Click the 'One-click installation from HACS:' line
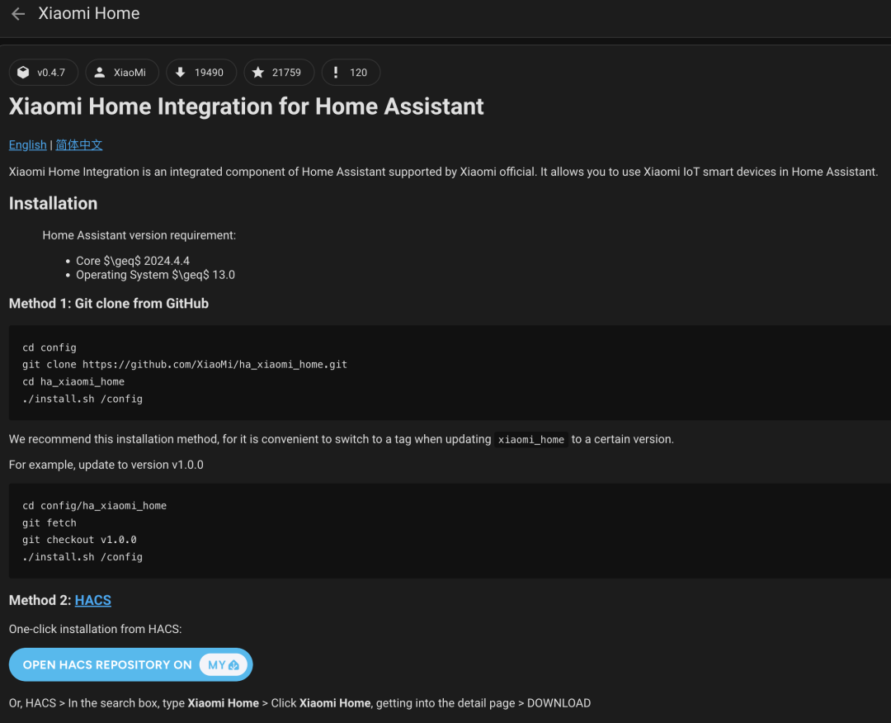The height and width of the screenshot is (723, 891). pos(96,629)
